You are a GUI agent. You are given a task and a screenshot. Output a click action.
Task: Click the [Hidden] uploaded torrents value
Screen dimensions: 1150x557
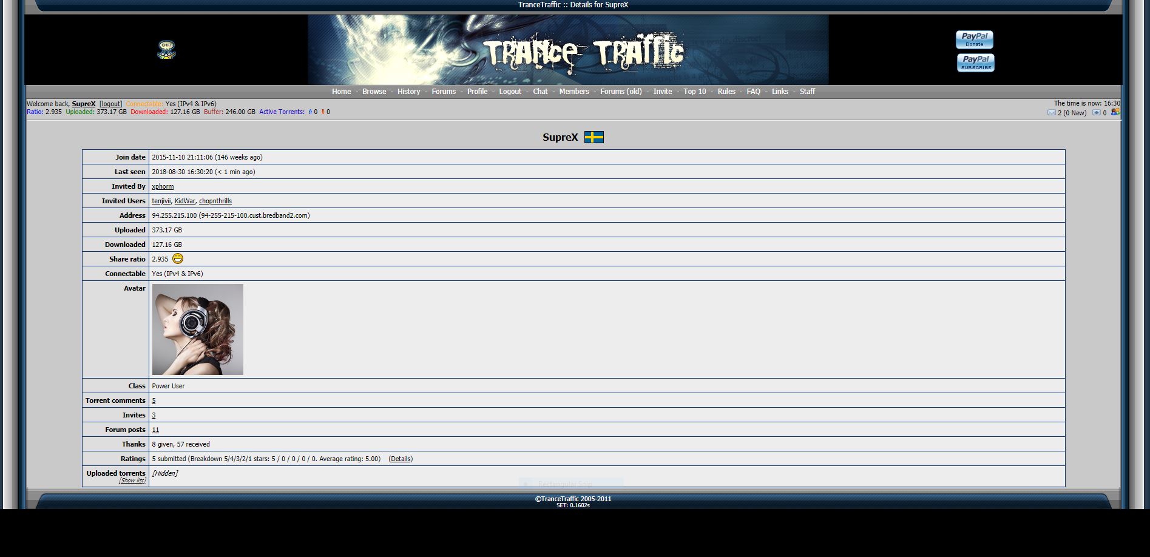(165, 473)
